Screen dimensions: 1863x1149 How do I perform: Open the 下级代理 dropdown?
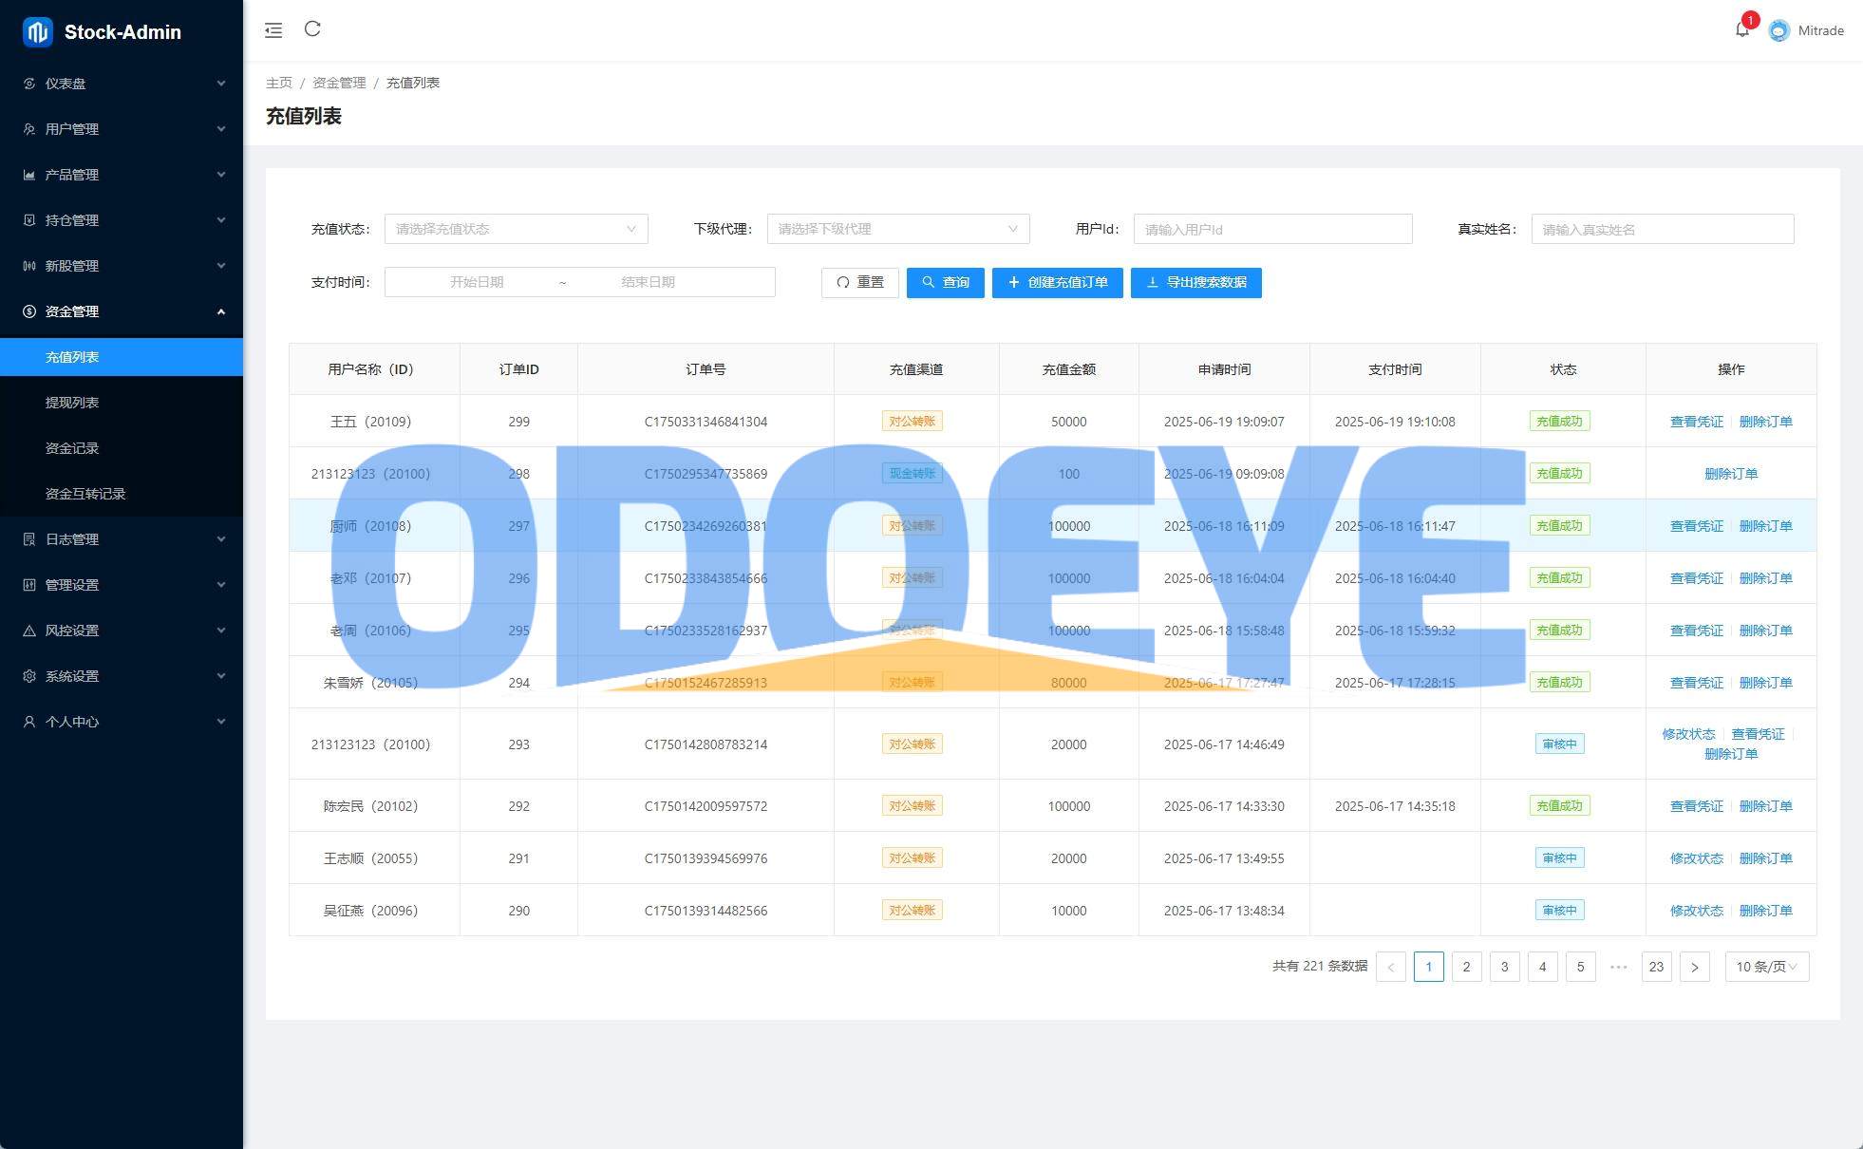[x=897, y=229]
